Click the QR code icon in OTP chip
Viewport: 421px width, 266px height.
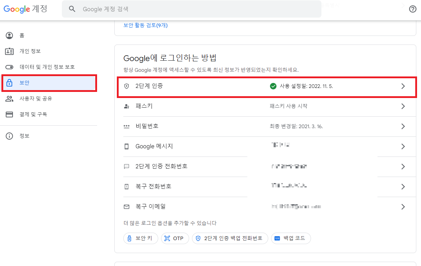click(167, 238)
